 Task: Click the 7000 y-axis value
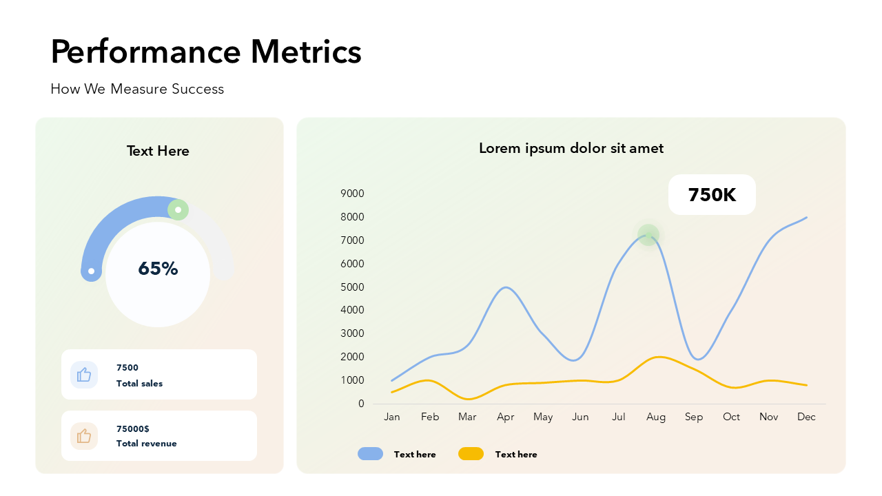pyautogui.click(x=352, y=240)
